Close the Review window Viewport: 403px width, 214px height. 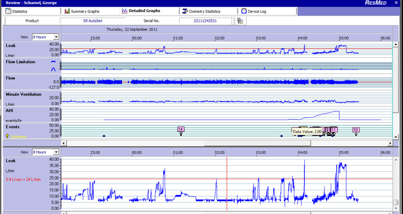(x=396, y=3)
